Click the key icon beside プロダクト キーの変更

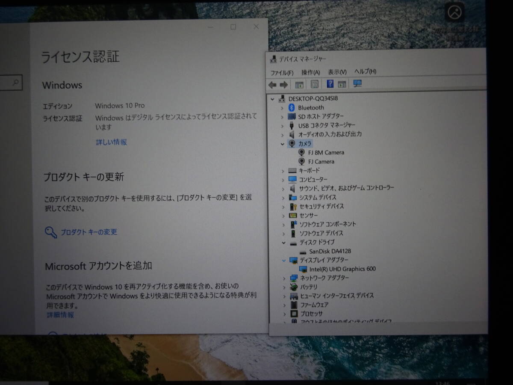(51, 232)
